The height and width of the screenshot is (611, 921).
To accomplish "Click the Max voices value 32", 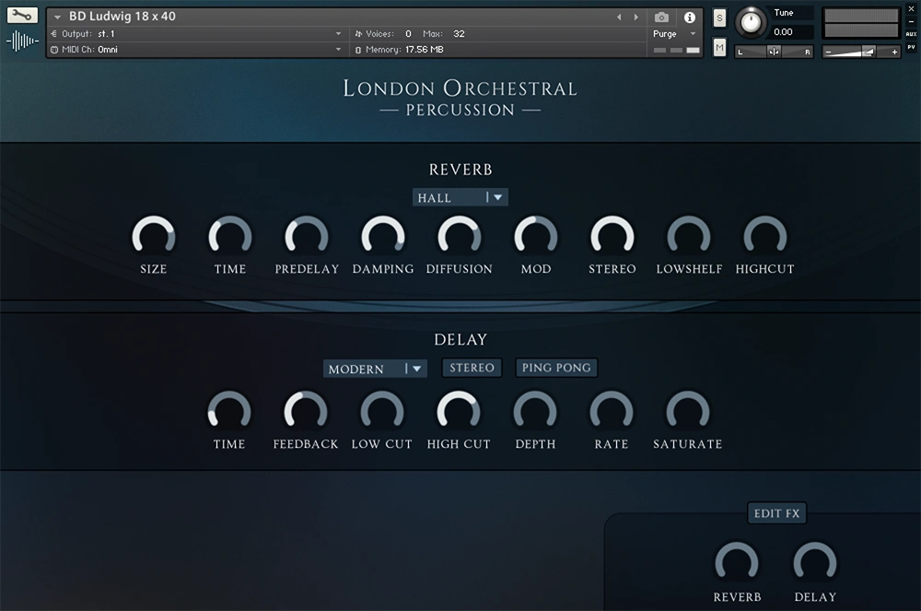I will point(459,34).
